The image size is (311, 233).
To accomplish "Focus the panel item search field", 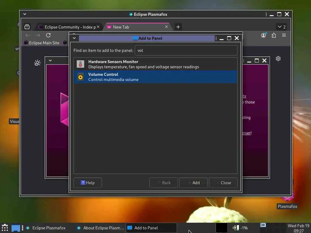I will 186,50.
